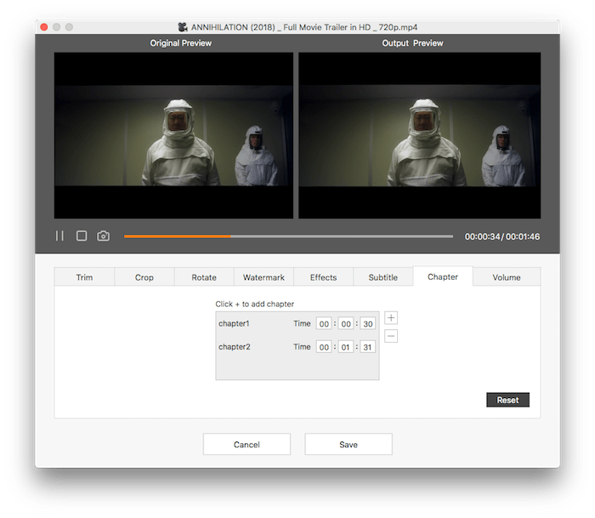The image size is (595, 518).
Task: Open the Trim tab
Action: point(84,277)
